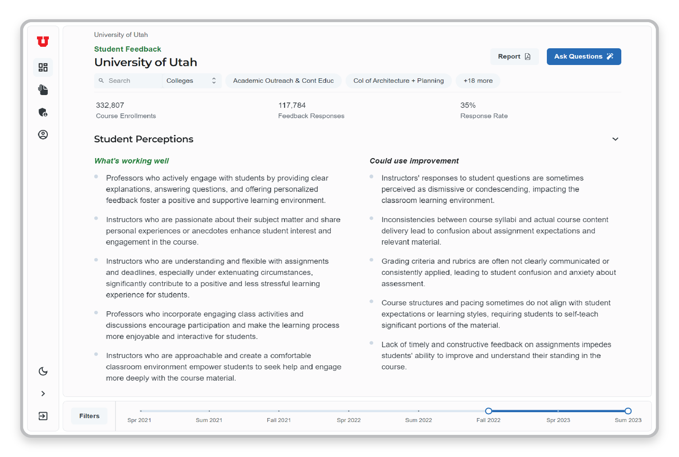Collapse the Student Perceptions section chevron

pyautogui.click(x=615, y=139)
